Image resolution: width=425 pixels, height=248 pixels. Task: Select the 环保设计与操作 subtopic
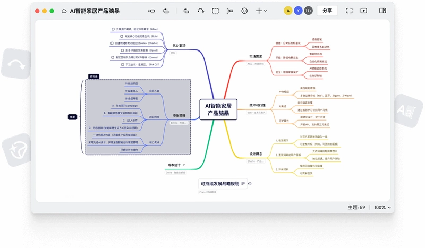pyautogui.click(x=129, y=150)
